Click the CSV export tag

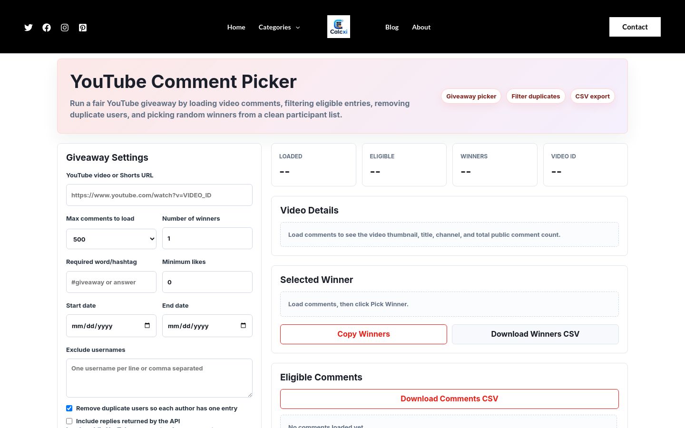click(593, 96)
